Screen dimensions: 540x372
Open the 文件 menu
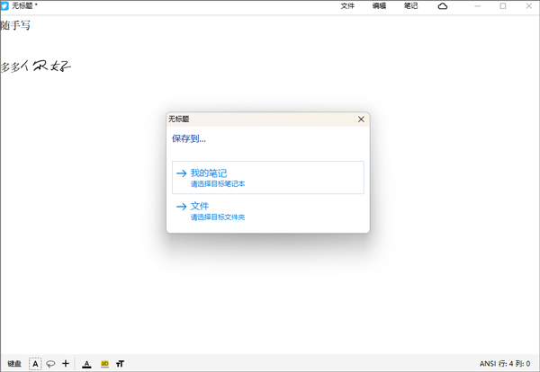[x=348, y=6]
